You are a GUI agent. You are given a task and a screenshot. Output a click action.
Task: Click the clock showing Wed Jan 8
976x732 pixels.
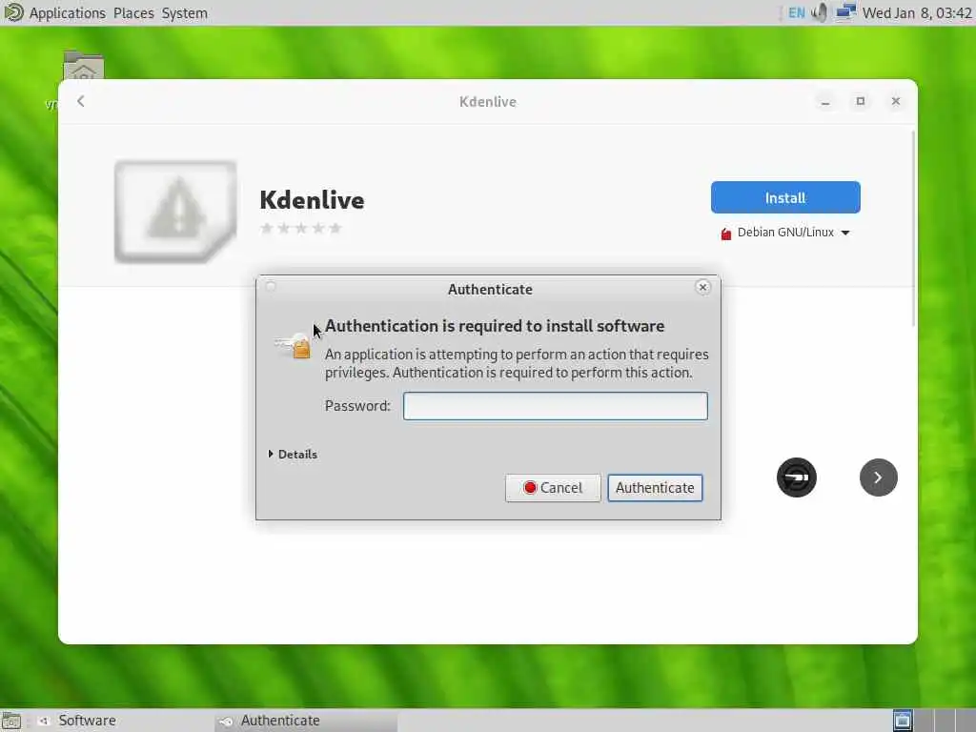click(x=917, y=13)
